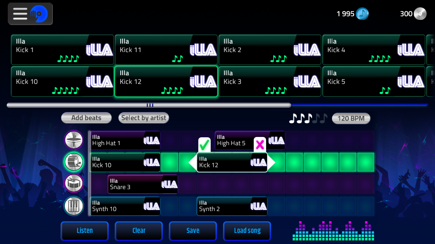The image size is (435, 244).
Task: Select Synth 2 clip in timeline
Action: coord(232,206)
